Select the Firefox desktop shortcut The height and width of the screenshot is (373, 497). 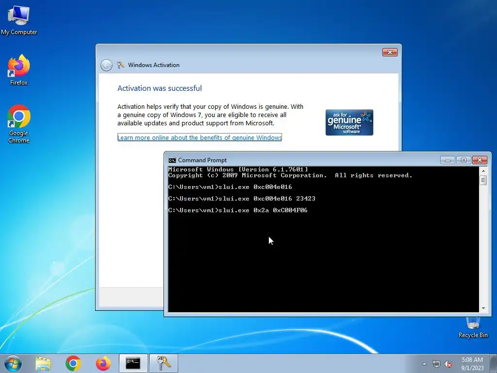[19, 70]
